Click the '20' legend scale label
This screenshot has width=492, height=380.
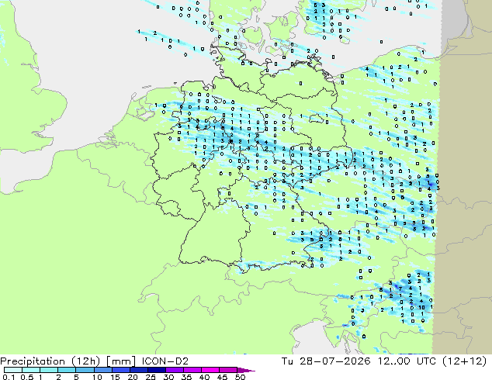[x=133, y=377]
